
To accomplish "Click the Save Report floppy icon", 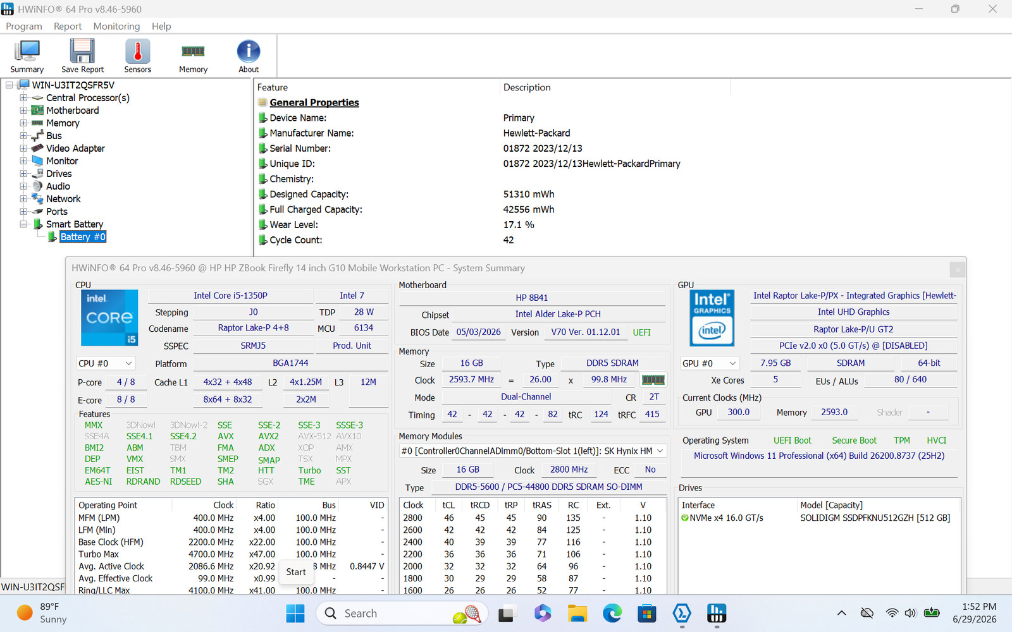I will click(82, 56).
